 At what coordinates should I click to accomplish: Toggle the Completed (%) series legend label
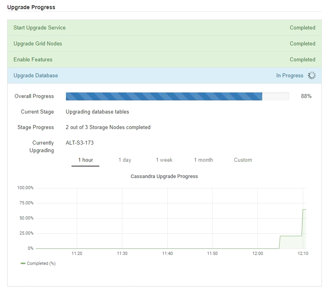click(41, 264)
